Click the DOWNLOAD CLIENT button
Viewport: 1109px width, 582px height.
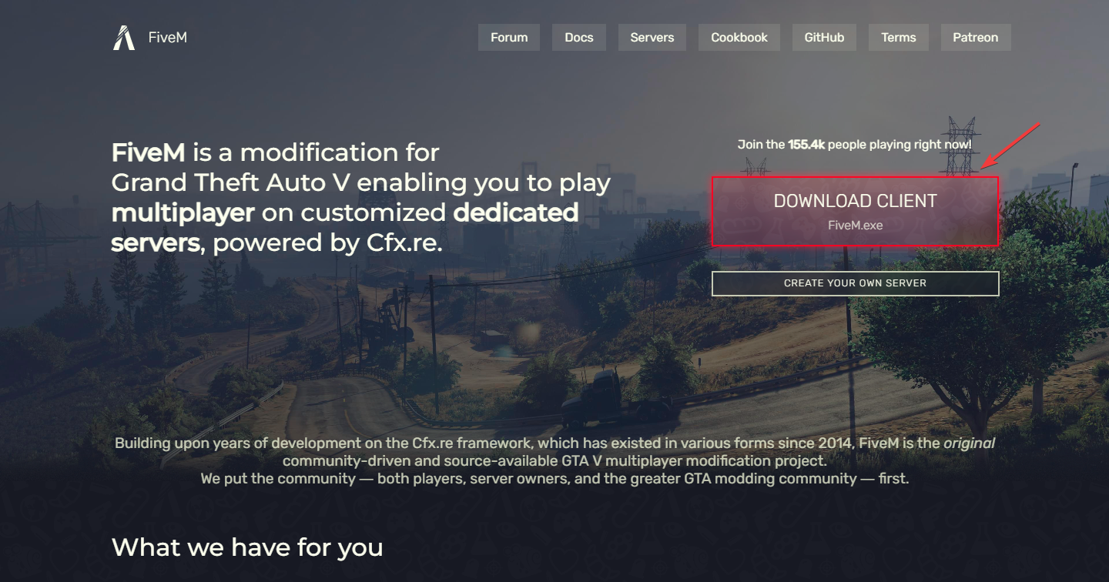855,212
